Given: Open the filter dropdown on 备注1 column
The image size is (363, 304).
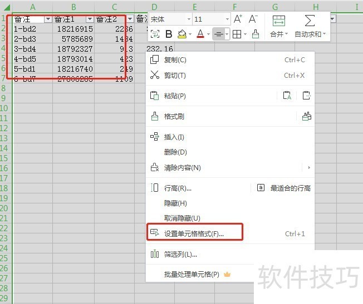Looking at the screenshot, I should 89,19.
